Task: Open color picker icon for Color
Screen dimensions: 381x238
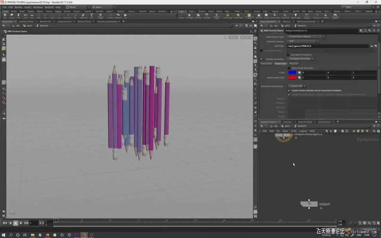Action: (x=299, y=73)
